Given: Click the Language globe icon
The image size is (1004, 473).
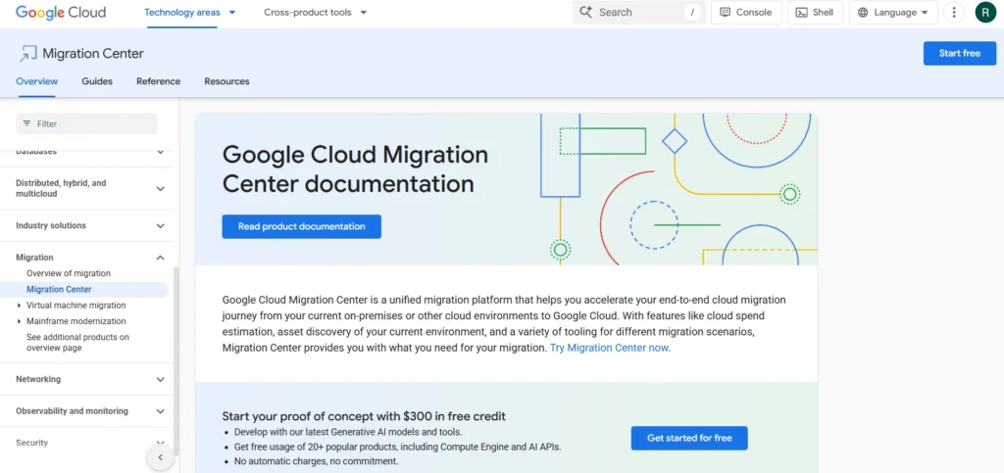Looking at the screenshot, I should coord(863,12).
